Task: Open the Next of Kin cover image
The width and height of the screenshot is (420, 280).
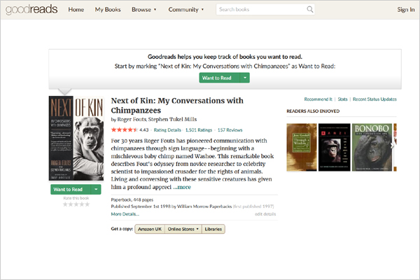Action: (x=76, y=139)
